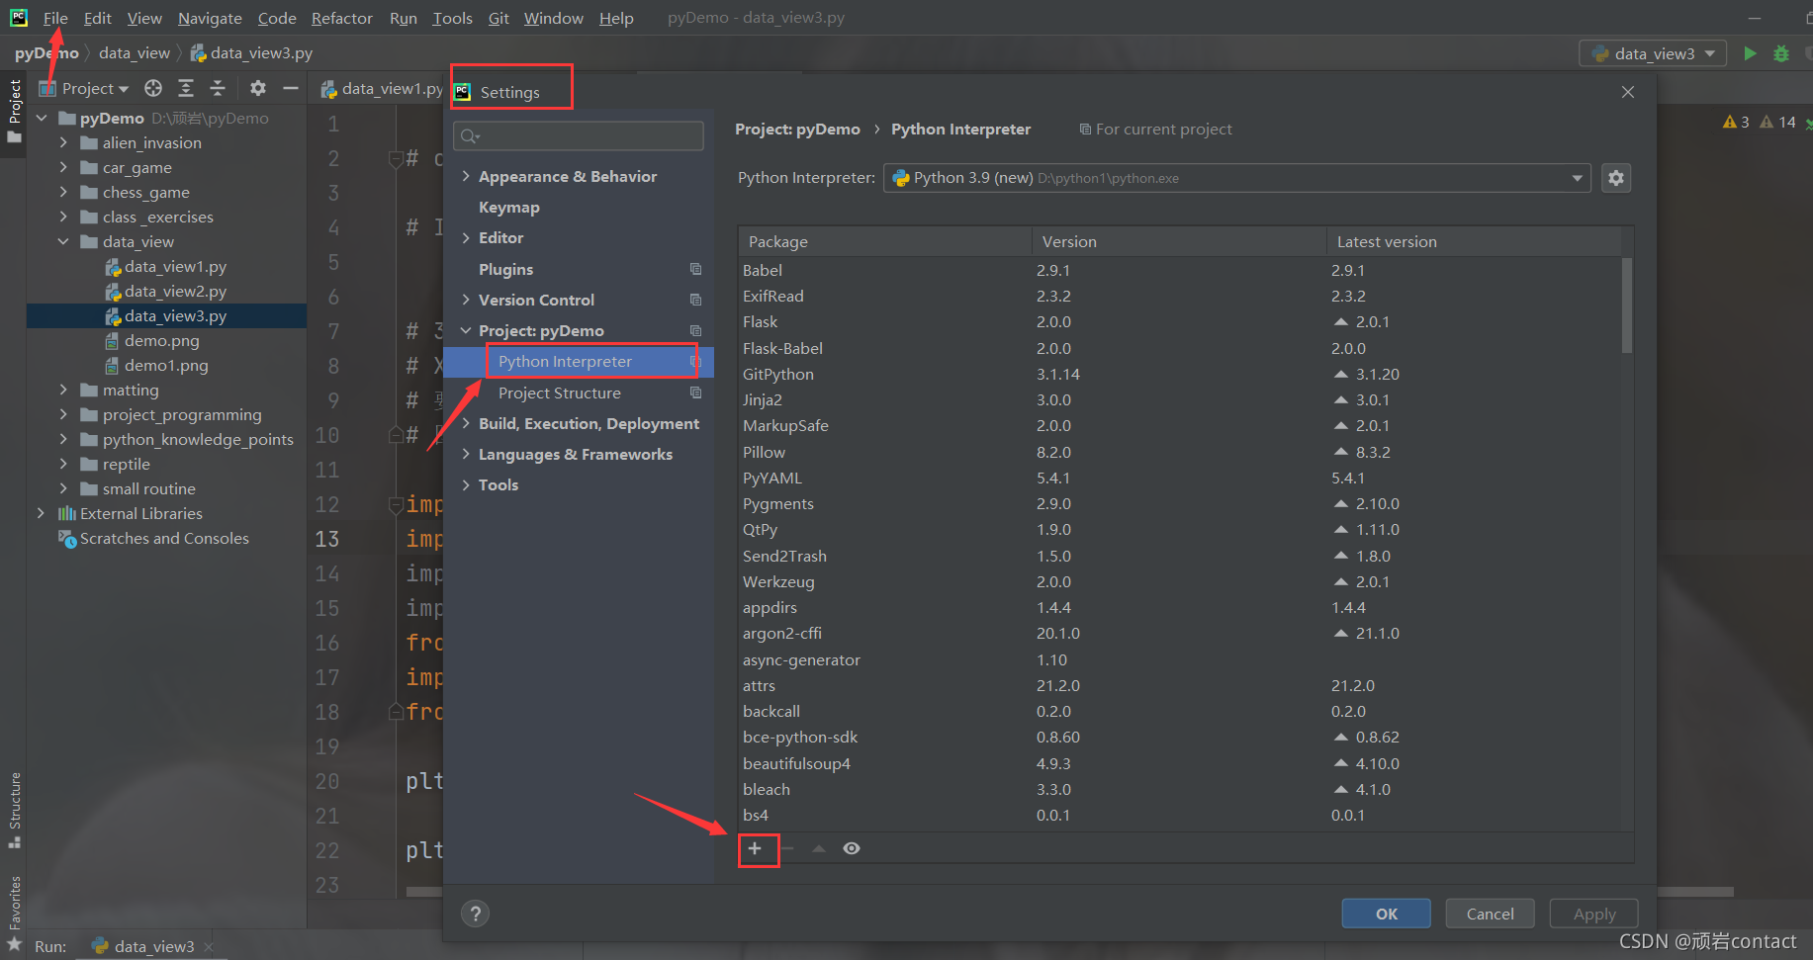The height and width of the screenshot is (960, 1813).
Task: Open the Python Interpreter dropdown
Action: pyautogui.click(x=1236, y=178)
